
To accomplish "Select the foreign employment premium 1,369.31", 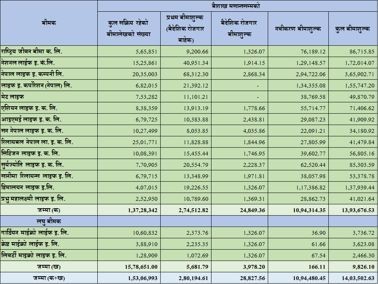I will 254,199.
